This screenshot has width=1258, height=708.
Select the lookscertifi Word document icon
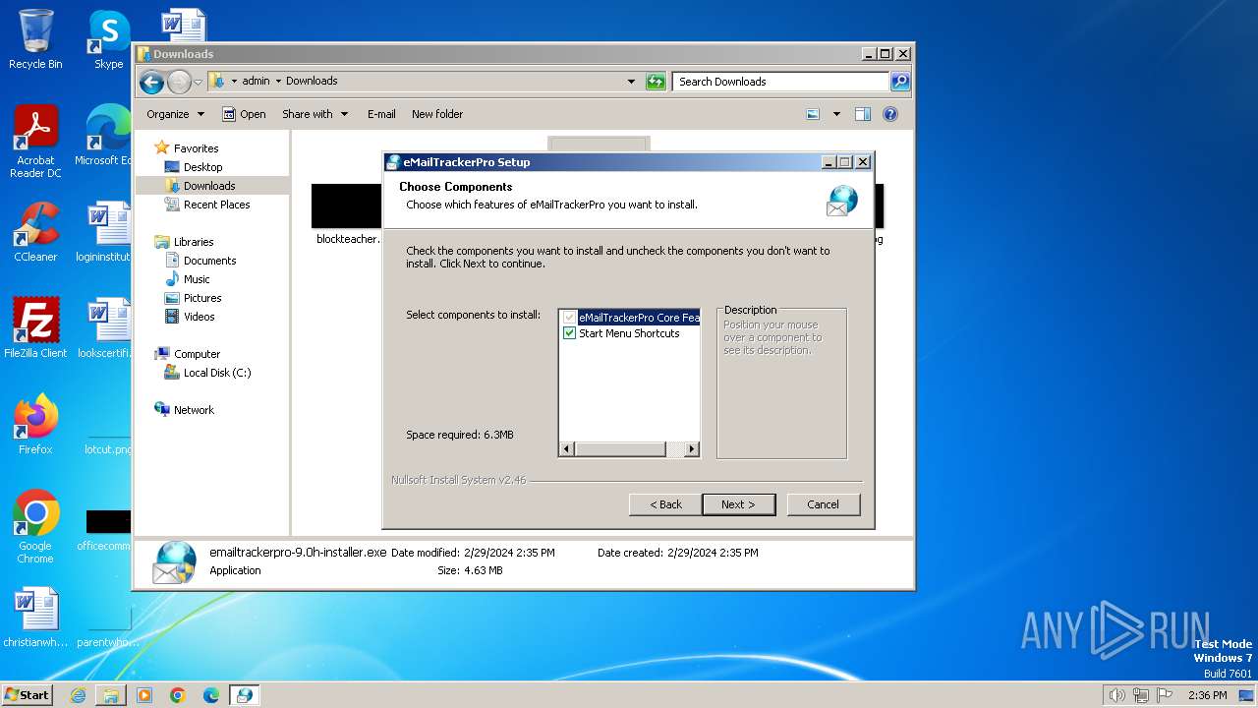click(x=103, y=328)
